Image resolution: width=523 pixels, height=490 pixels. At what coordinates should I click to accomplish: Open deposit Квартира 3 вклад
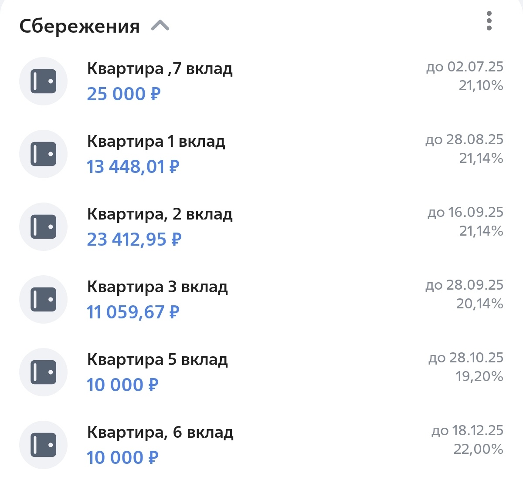tap(157, 287)
